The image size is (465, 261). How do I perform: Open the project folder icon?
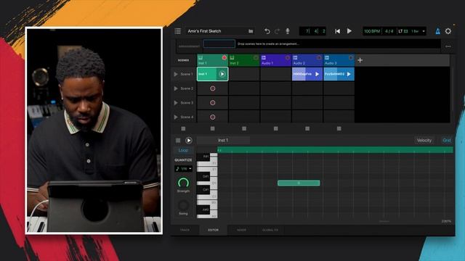pyautogui.click(x=251, y=31)
